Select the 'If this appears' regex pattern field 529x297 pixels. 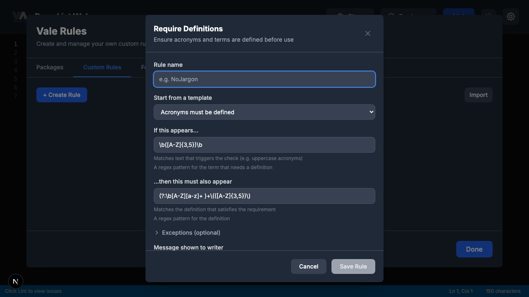264,145
